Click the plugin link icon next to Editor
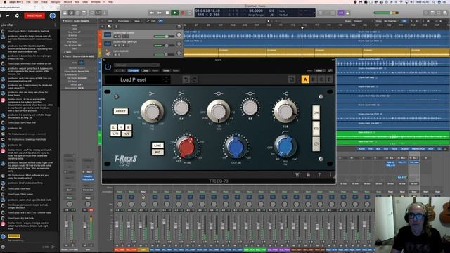Screen dimensions: 450x253 click(x=330, y=70)
